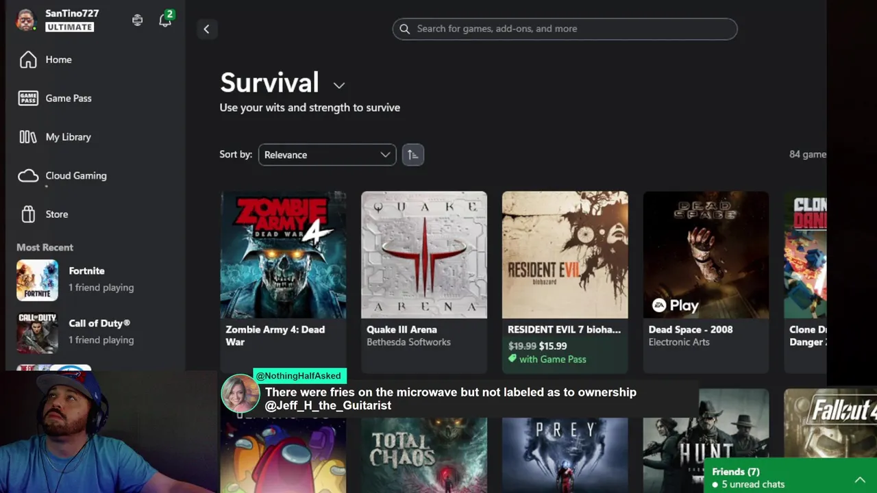
Task: Click the Bethesda Softworks publisher text
Action: pos(408,342)
